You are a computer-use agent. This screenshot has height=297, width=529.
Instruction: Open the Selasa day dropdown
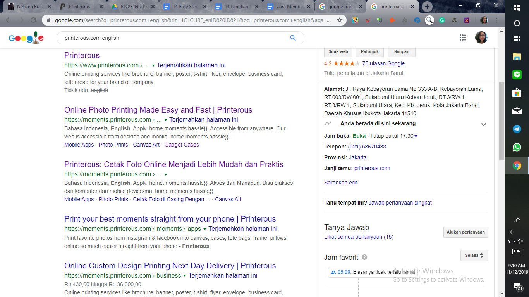point(474,256)
